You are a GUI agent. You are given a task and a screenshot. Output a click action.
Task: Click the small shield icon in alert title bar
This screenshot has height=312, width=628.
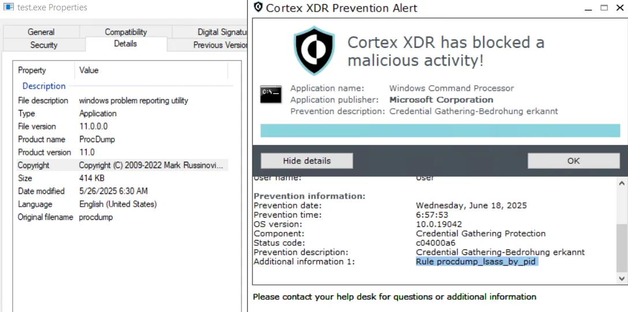coord(258,7)
